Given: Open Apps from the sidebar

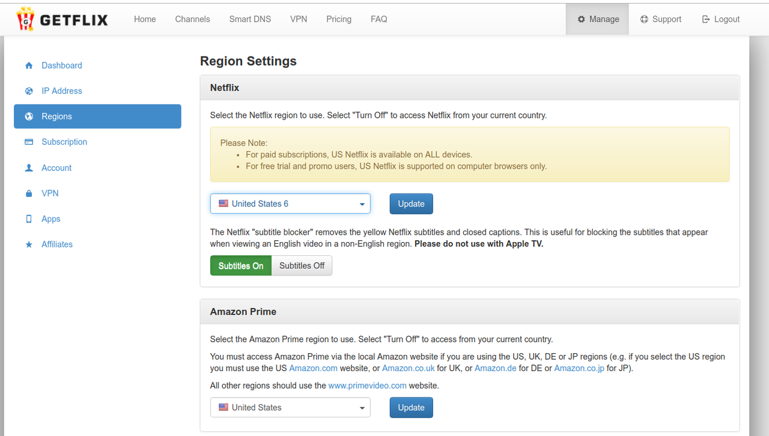Looking at the screenshot, I should (x=97, y=219).
